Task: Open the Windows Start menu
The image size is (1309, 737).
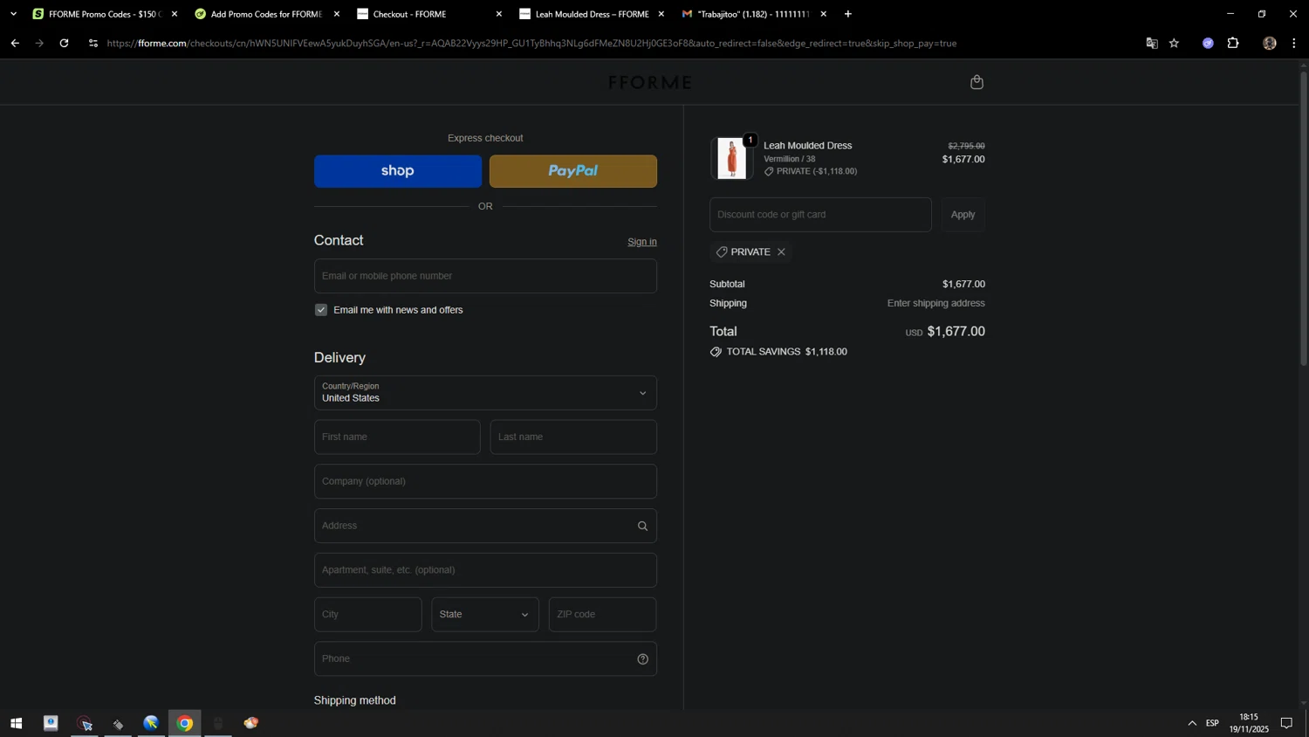Action: (16, 723)
